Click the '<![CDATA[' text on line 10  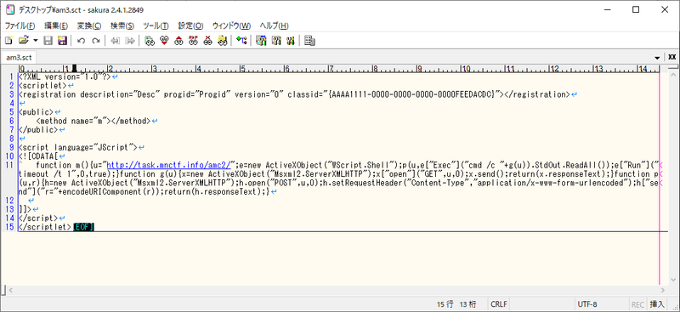[38, 156]
